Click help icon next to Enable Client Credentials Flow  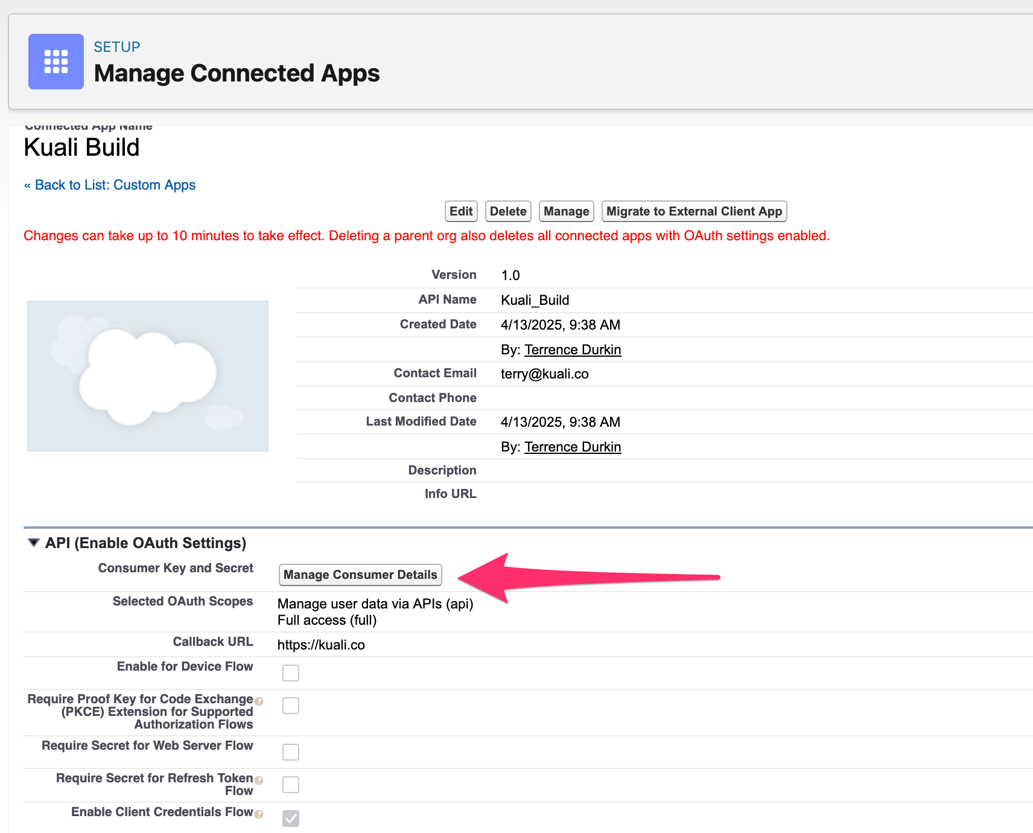tap(258, 812)
